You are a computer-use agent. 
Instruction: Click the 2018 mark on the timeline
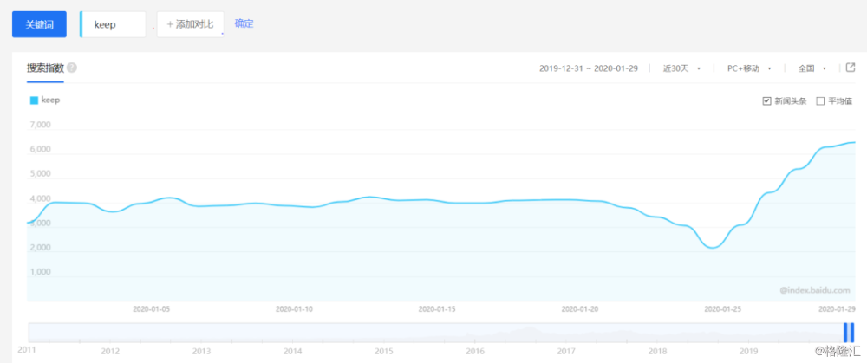pos(657,351)
